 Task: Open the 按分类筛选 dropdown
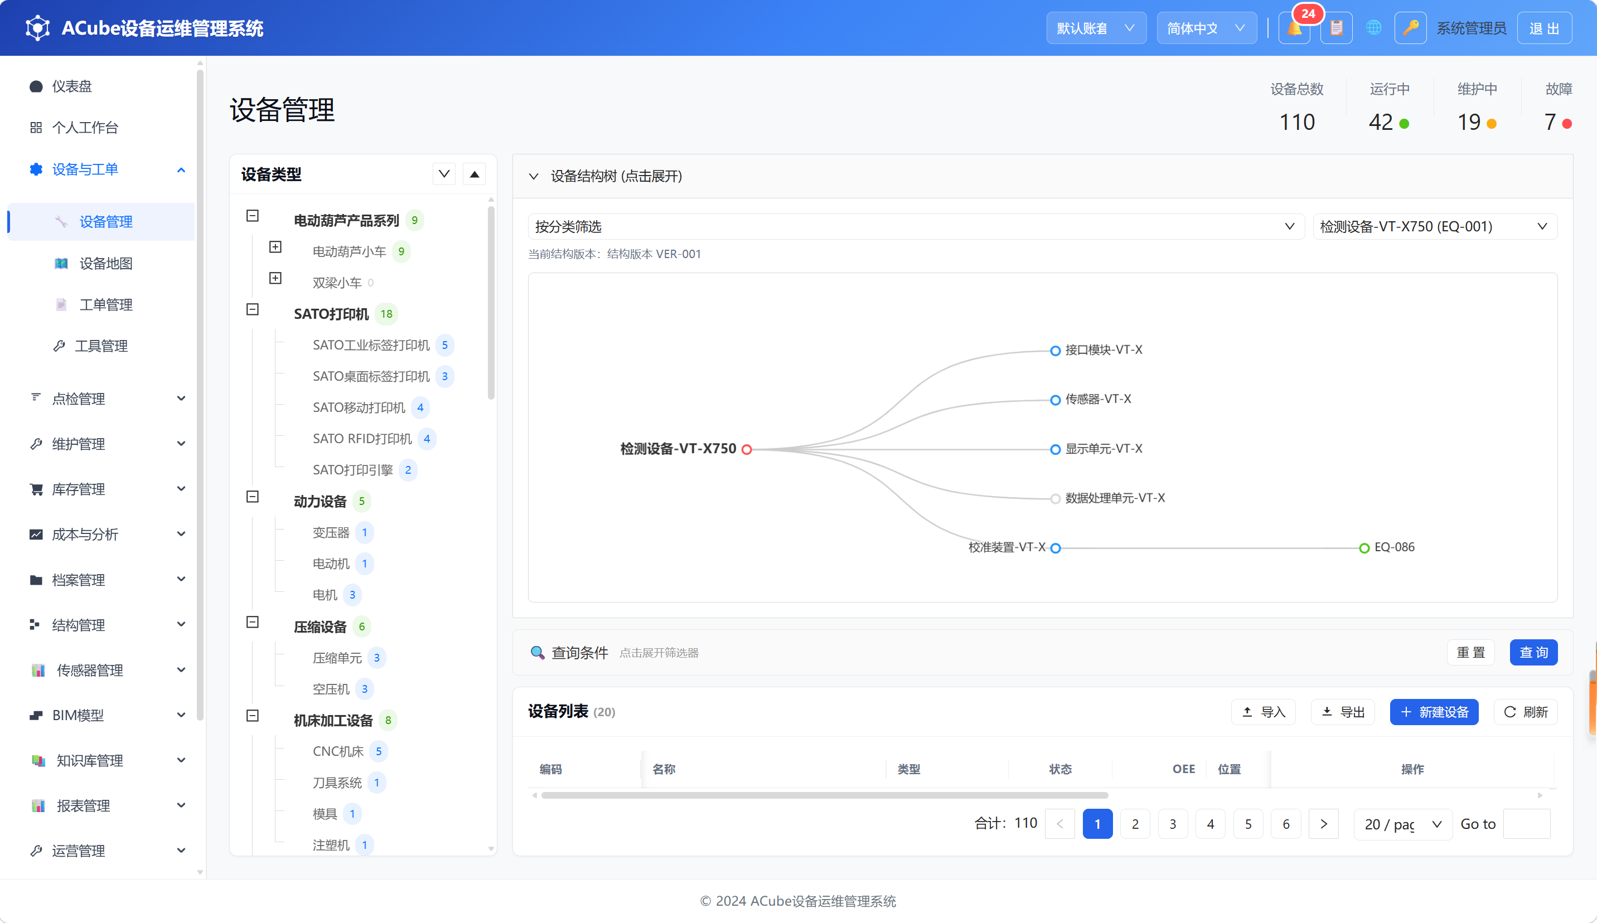916,227
